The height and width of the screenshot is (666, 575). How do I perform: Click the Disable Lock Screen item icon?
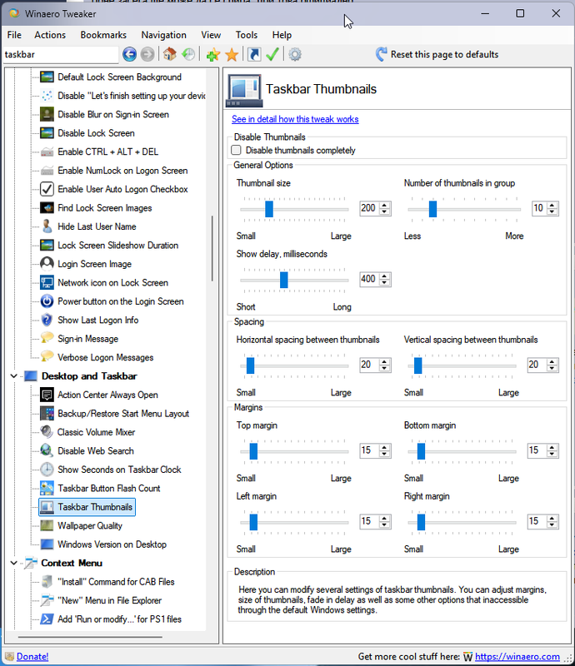point(47,133)
